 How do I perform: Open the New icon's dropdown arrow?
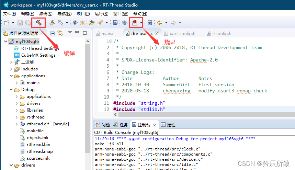13,23
